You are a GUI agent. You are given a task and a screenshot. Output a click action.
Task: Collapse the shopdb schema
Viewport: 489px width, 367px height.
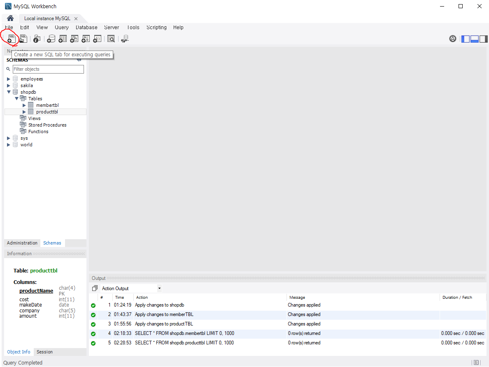tap(9, 92)
